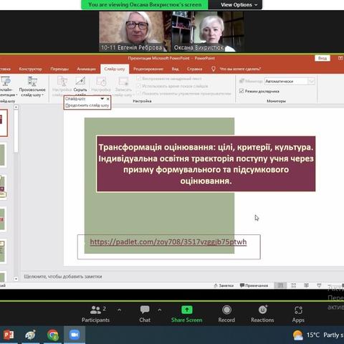Switch to PowerPoint in the Windows taskbar

(9, 335)
